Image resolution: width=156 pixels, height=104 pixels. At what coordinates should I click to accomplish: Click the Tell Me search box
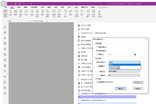coord(103,7)
